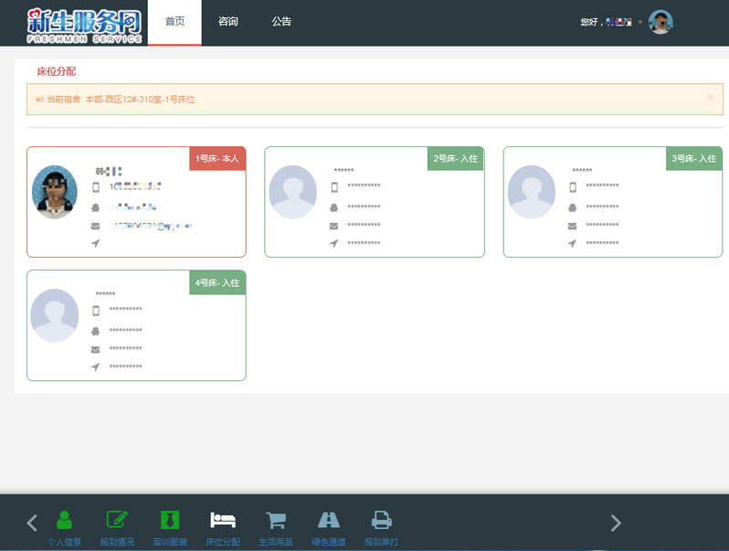This screenshot has width=729, height=551.
Task: Click the 2号床- 入住 green label
Action: tap(456, 158)
